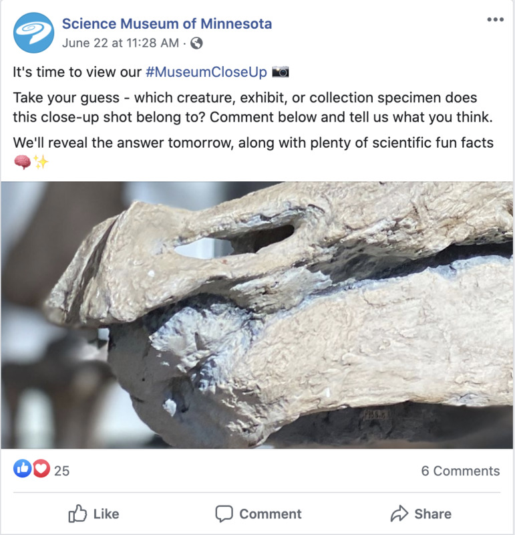515x535 pixels.
Task: Open the fossil close-up photo
Action: (258, 315)
